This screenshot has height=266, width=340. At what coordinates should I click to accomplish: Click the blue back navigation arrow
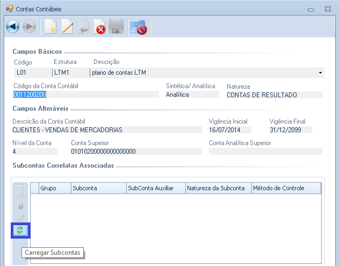[12, 26]
